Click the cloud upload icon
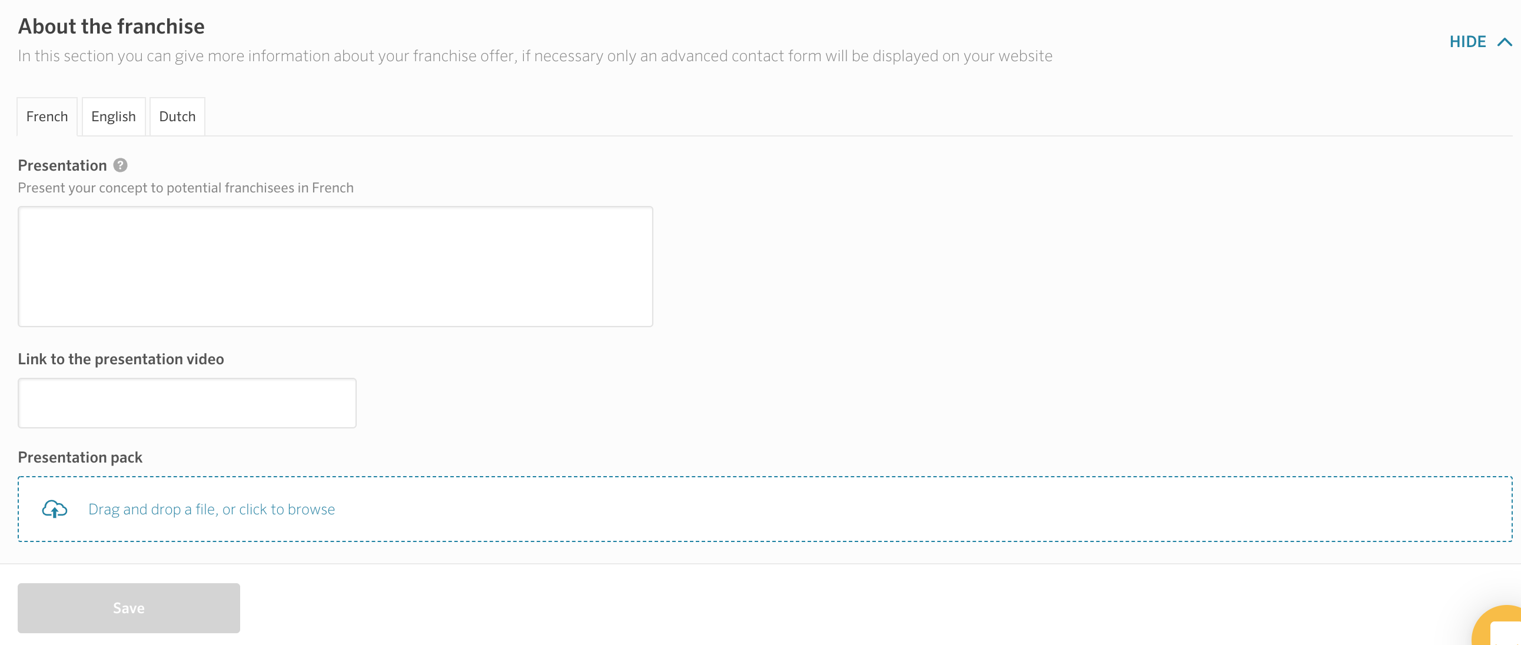1521x645 pixels. click(x=55, y=508)
